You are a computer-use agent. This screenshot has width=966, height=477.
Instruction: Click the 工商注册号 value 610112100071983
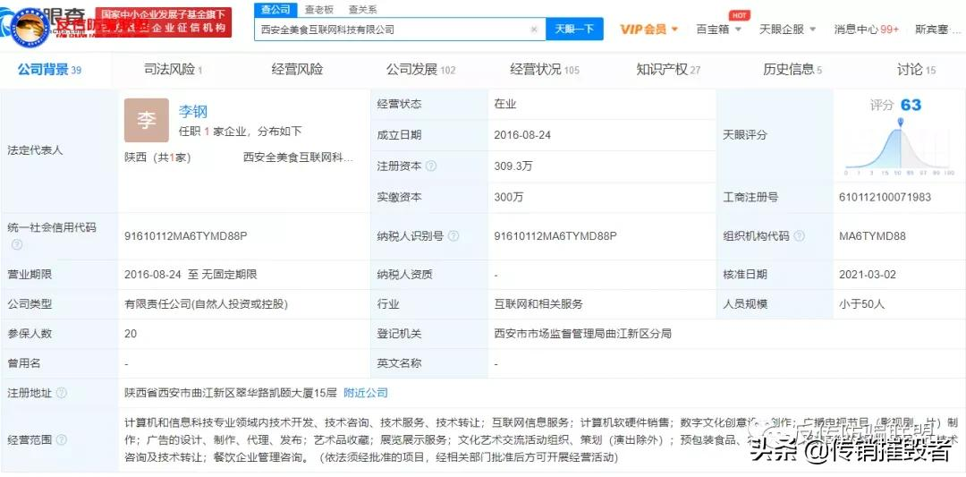[x=885, y=197]
